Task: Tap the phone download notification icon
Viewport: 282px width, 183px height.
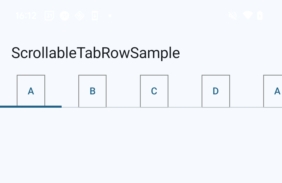Action: click(95, 16)
